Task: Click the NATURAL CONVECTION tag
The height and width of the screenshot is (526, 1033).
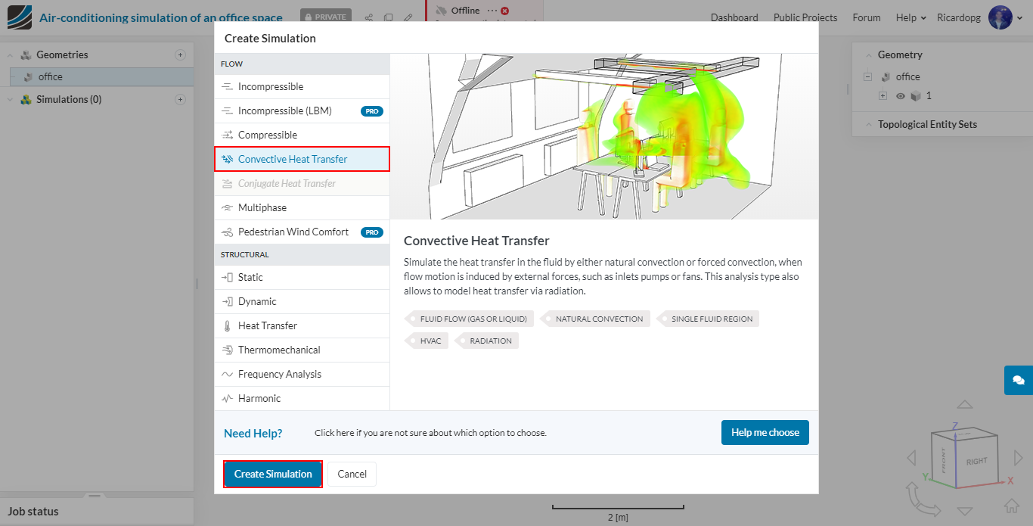Action: (x=596, y=319)
